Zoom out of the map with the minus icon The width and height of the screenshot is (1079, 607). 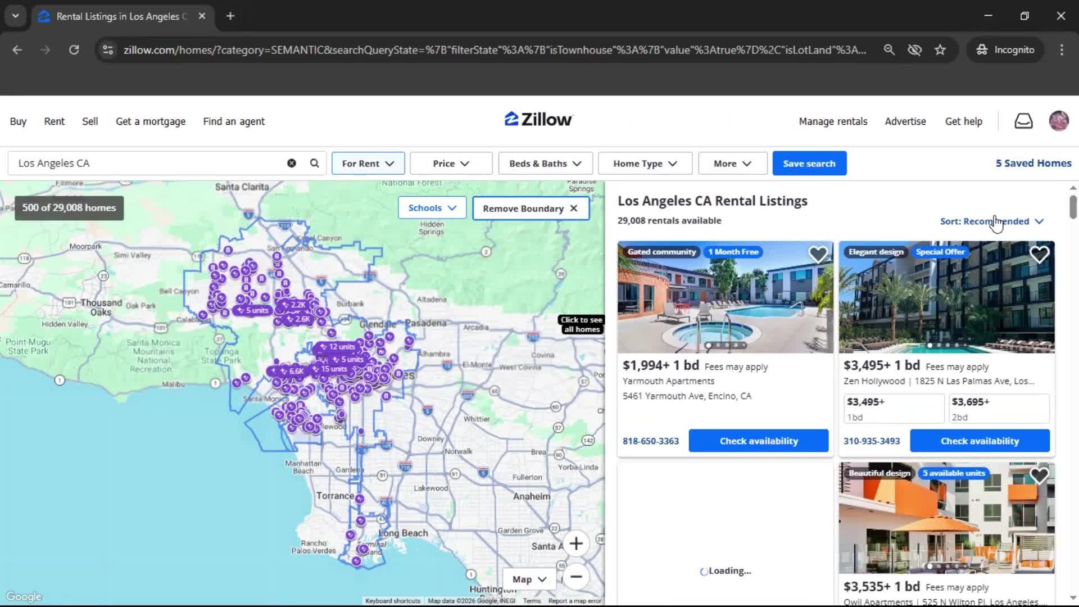(577, 577)
